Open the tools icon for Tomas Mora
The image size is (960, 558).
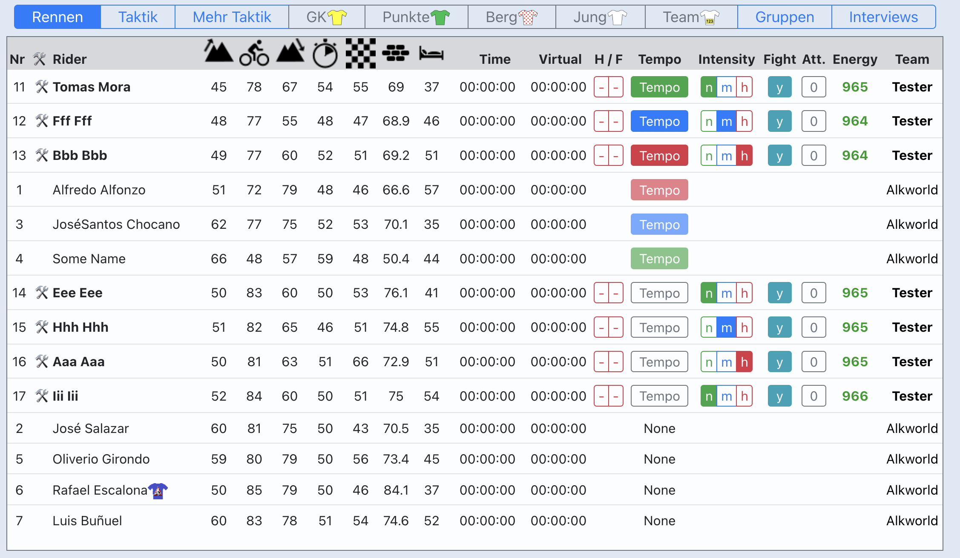point(41,87)
